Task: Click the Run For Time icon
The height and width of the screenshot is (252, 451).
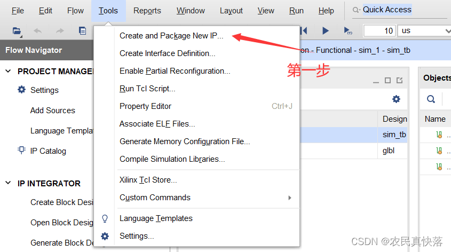Action: [347, 31]
